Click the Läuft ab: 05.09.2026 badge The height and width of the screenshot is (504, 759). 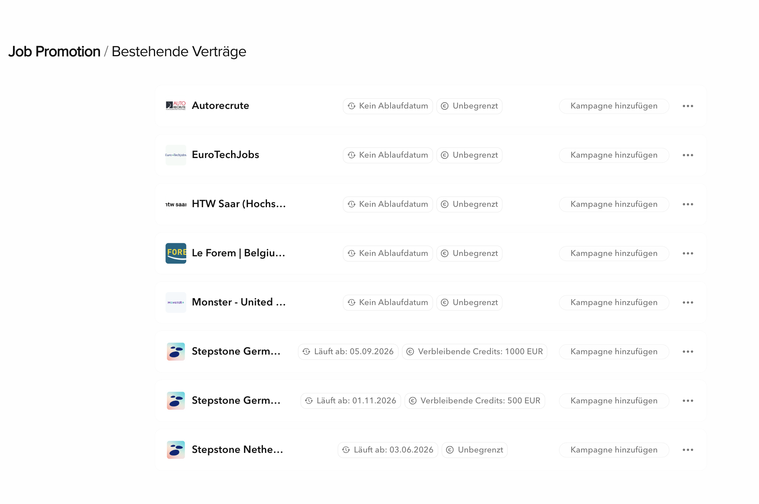point(348,352)
